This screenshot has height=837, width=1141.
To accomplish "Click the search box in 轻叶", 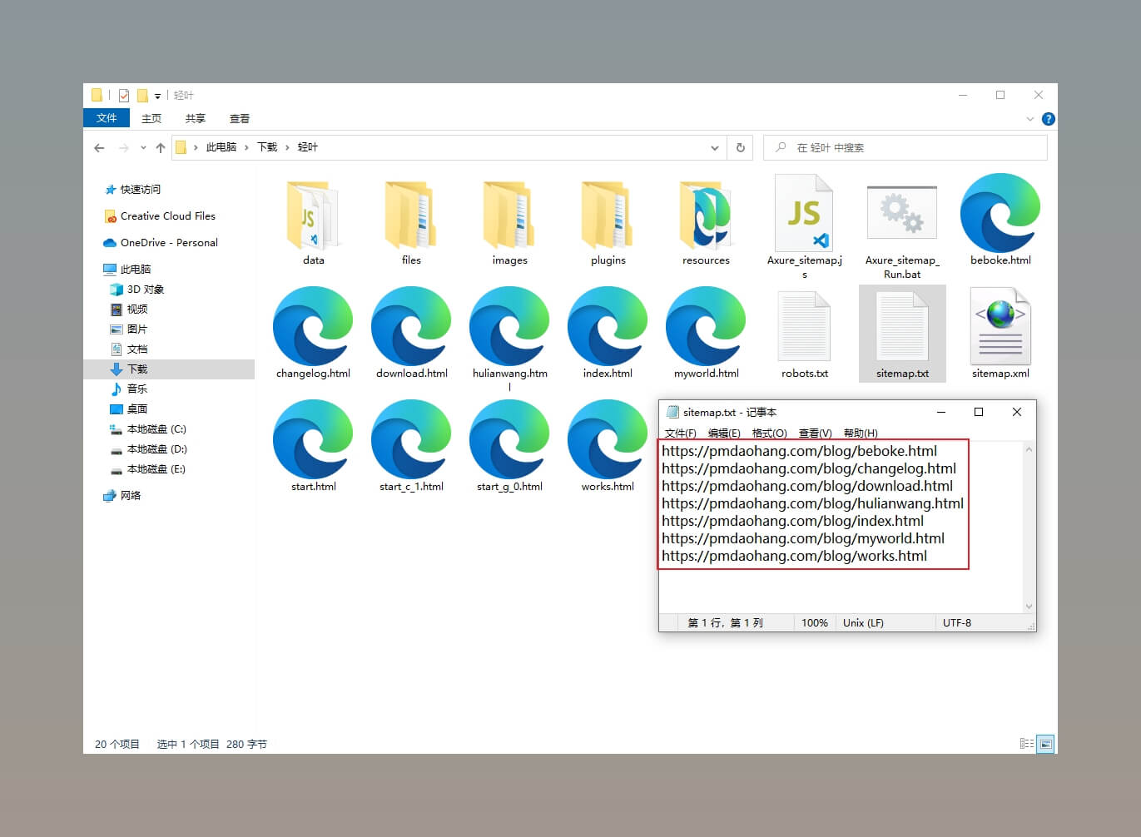I will pyautogui.click(x=905, y=147).
